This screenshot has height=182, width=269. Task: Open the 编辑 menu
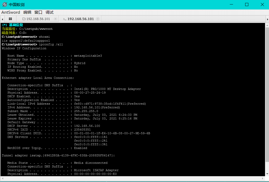click(27, 12)
